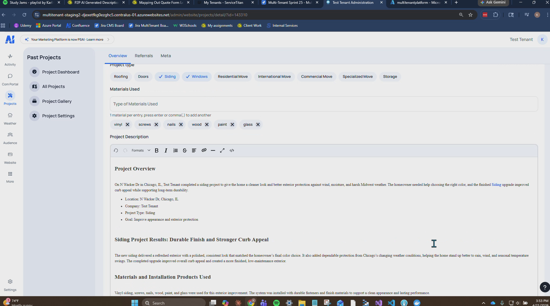The image size is (550, 306).
Task: Switch to the Referrals tab
Action: pyautogui.click(x=144, y=56)
